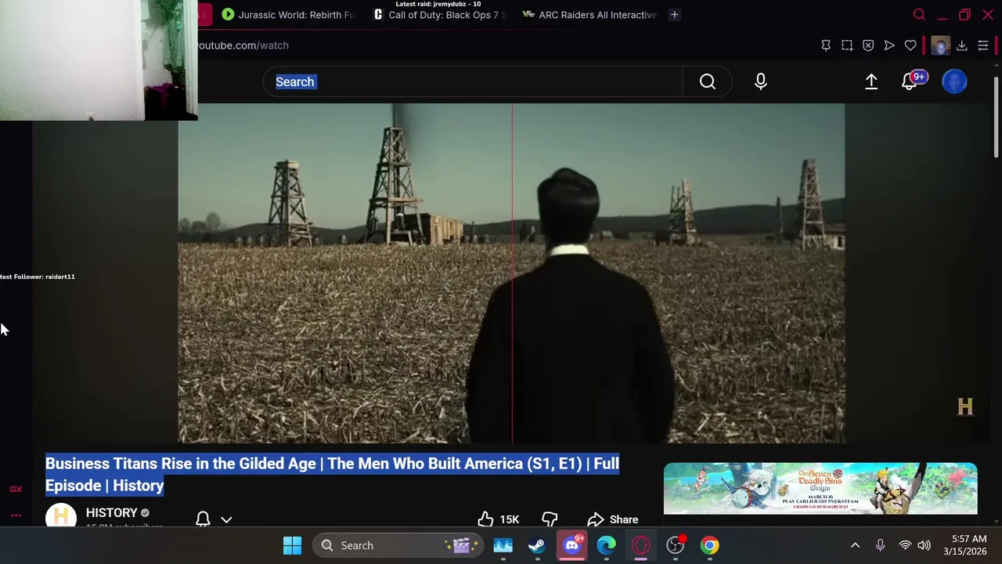Add page to bookmarks with the heart icon
Image resolution: width=1002 pixels, height=564 pixels.
point(910,45)
